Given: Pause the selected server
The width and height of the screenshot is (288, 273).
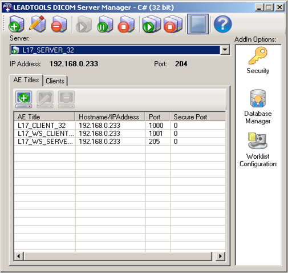Looking at the screenshot, I should tap(105, 24).
